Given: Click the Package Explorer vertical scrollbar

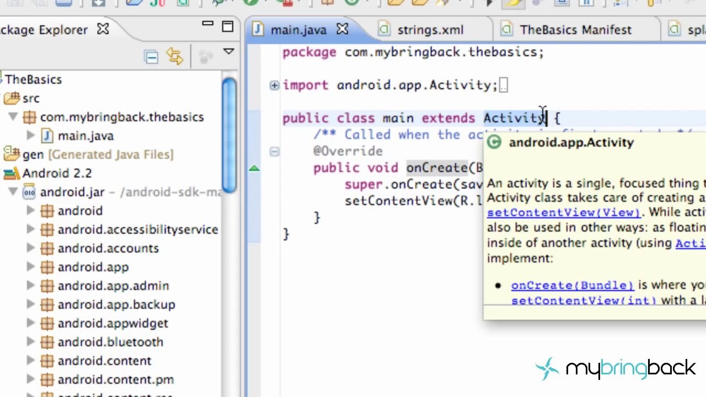Looking at the screenshot, I should [x=229, y=136].
